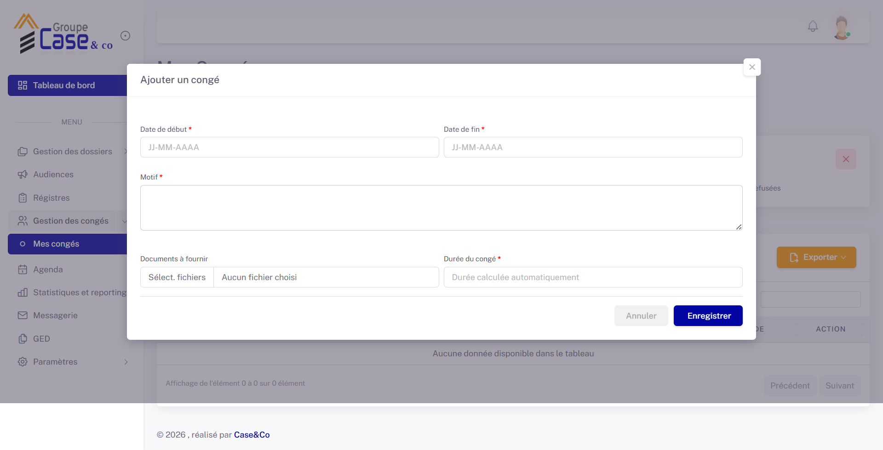883x450 pixels.
Task: Click the Suivant pagination button
Action: click(840, 386)
